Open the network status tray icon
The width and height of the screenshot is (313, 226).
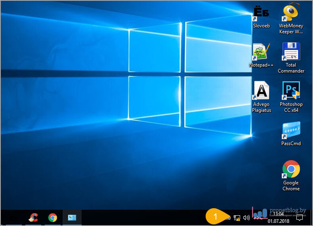point(237,218)
